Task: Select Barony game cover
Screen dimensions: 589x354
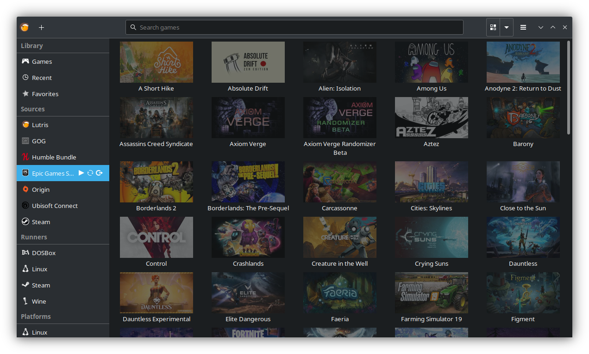Action: coord(523,117)
